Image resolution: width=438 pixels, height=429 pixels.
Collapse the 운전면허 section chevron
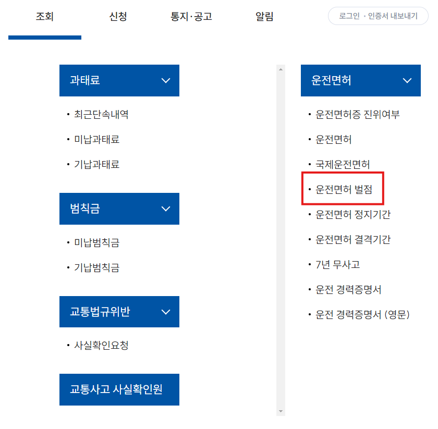pos(407,80)
